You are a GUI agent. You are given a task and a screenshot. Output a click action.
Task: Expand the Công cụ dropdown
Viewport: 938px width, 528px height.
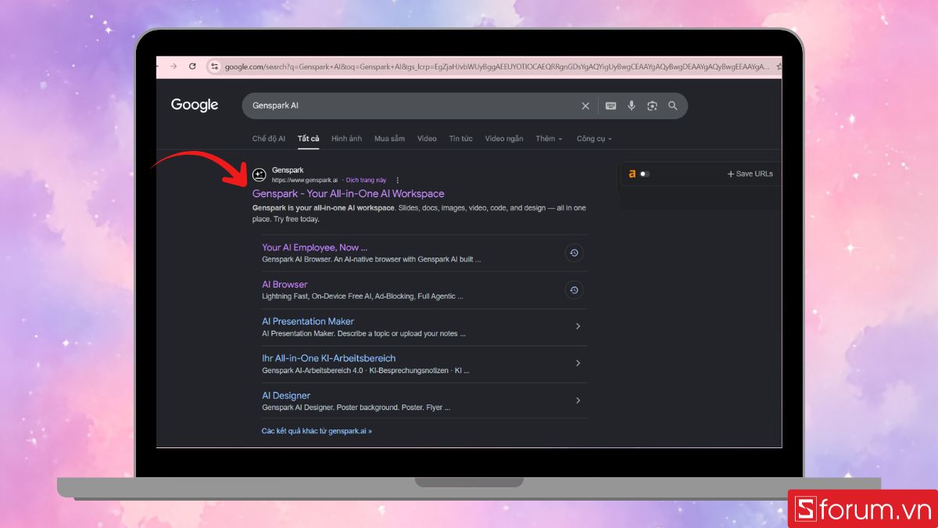pos(594,138)
